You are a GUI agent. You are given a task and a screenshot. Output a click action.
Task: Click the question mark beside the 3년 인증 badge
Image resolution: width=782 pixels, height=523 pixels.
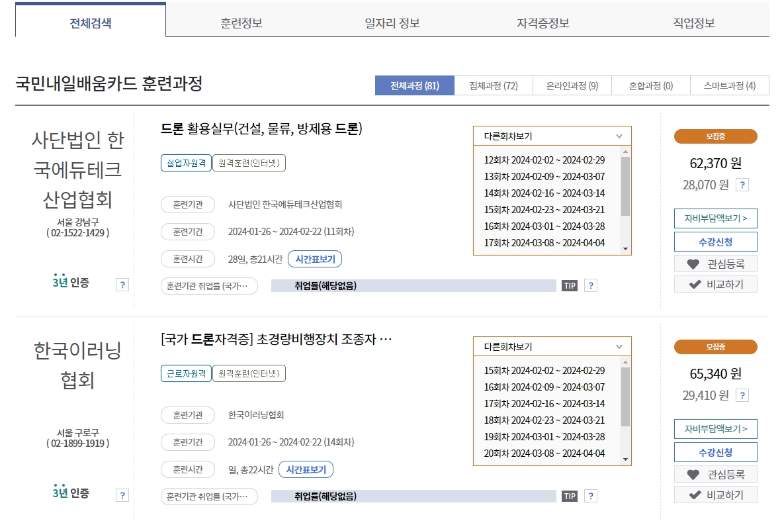(122, 282)
